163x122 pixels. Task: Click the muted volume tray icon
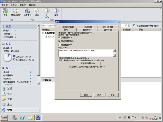[x=147, y=118]
